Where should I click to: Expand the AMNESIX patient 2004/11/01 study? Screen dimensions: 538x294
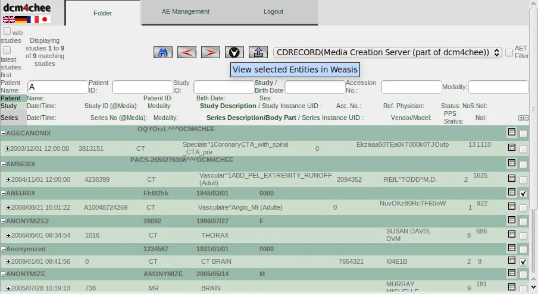point(8,179)
